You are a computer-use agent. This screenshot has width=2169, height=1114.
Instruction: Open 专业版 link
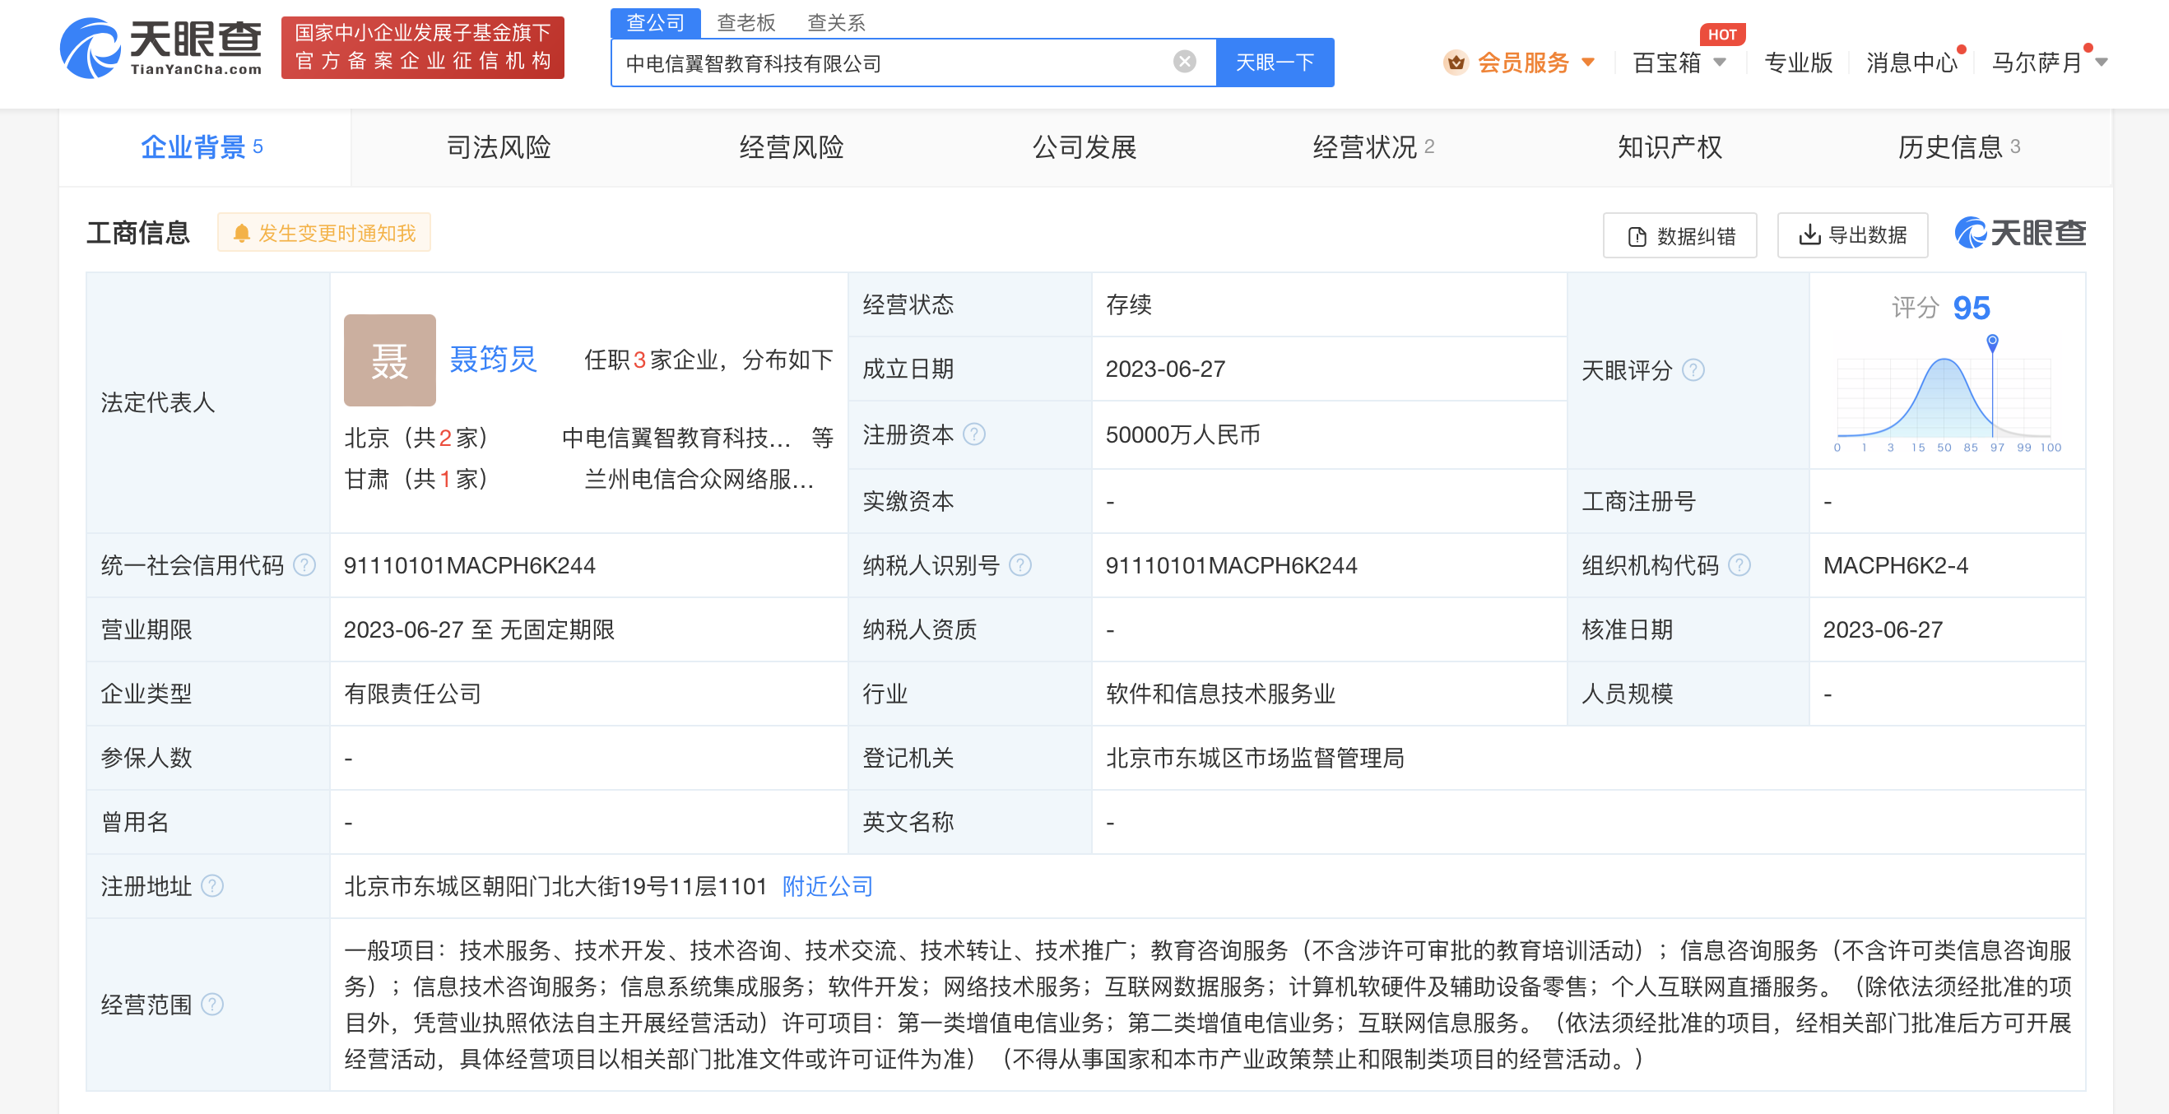tap(1798, 63)
